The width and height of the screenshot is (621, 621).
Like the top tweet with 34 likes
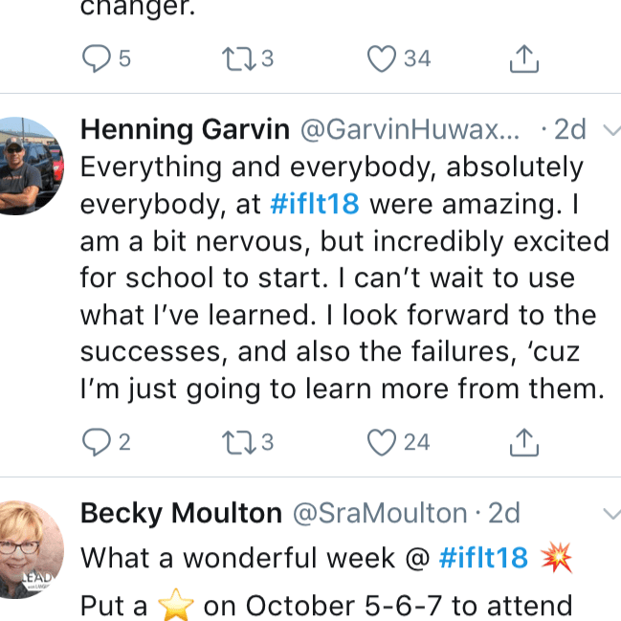383,58
